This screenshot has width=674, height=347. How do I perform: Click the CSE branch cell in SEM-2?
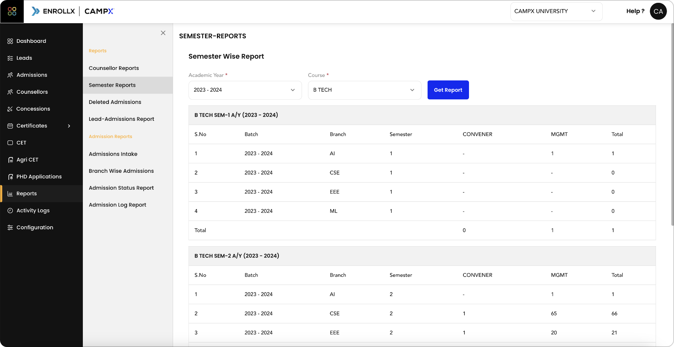click(335, 313)
